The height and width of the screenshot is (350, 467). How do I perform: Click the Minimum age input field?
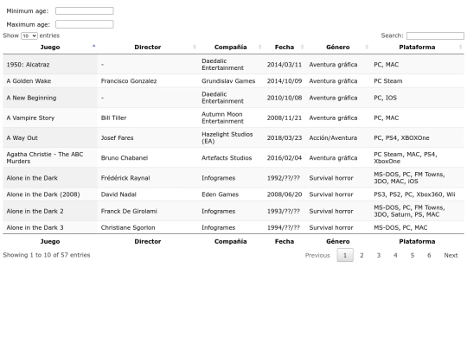[84, 10]
